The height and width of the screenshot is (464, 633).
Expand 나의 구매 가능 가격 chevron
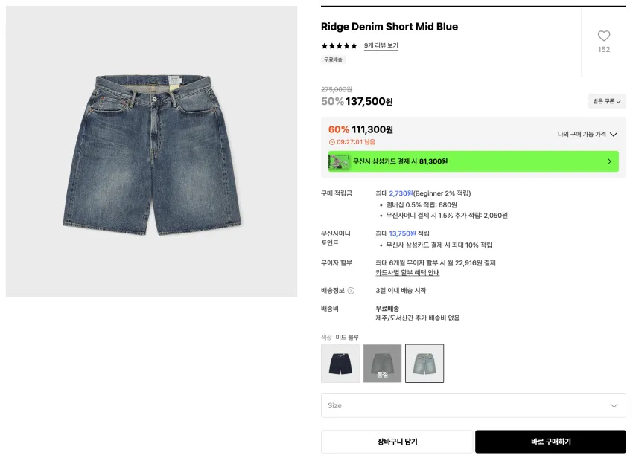(613, 135)
